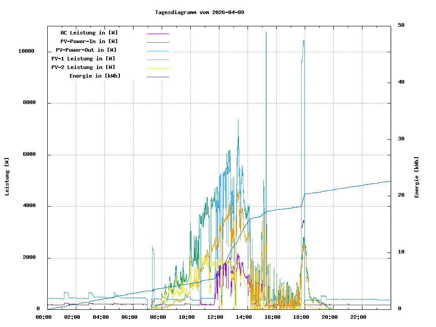Click the Energie in [kWh] legend label
Image resolution: width=436 pixels, height=327 pixels.
click(x=95, y=76)
